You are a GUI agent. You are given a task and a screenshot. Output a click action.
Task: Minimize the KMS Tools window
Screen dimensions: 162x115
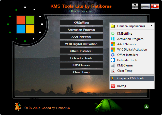pos(145,6)
